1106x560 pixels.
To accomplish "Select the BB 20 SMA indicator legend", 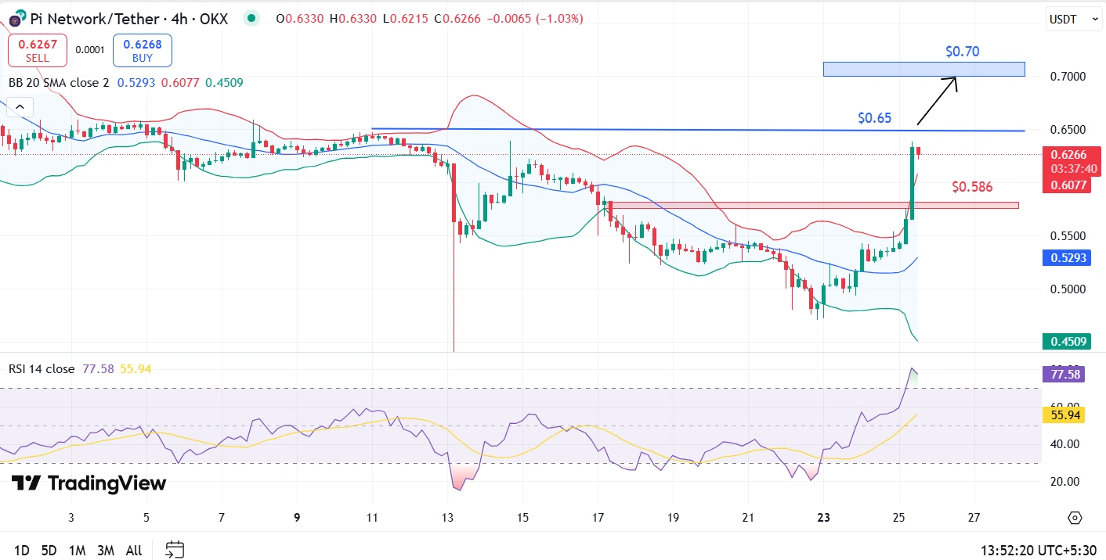I will tap(59, 82).
